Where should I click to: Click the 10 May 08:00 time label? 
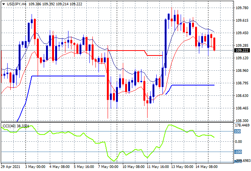(x=133, y=167)
